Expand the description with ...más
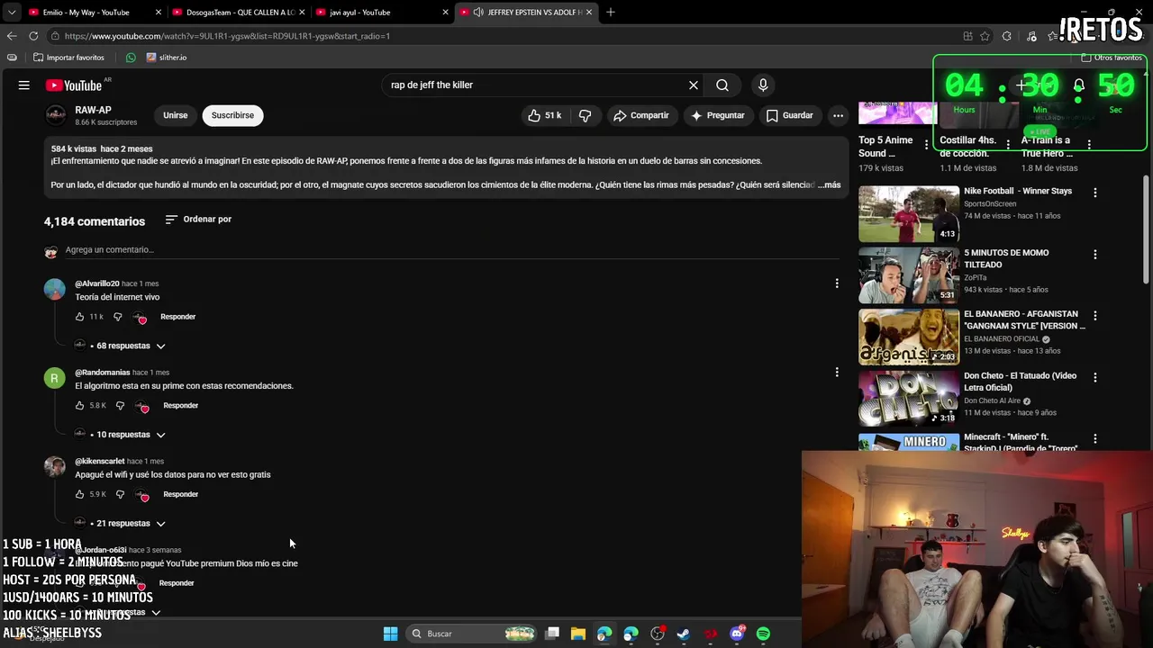The image size is (1153, 648). click(830, 184)
